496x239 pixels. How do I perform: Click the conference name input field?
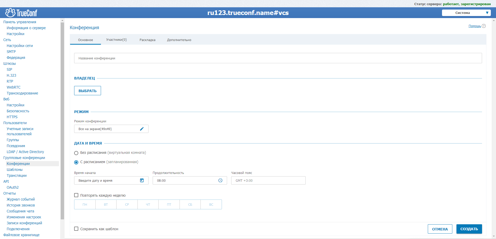[x=278, y=58]
